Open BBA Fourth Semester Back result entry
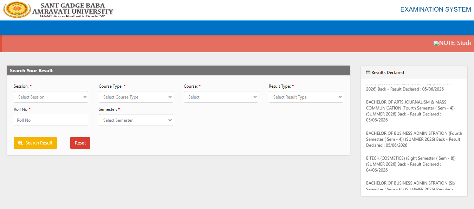This screenshot has height=209, width=474. point(414,139)
